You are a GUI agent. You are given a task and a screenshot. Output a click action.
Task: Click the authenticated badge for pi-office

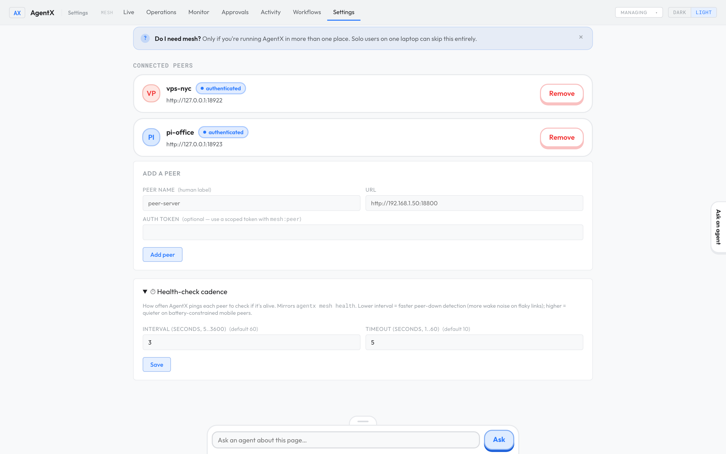[x=223, y=132]
